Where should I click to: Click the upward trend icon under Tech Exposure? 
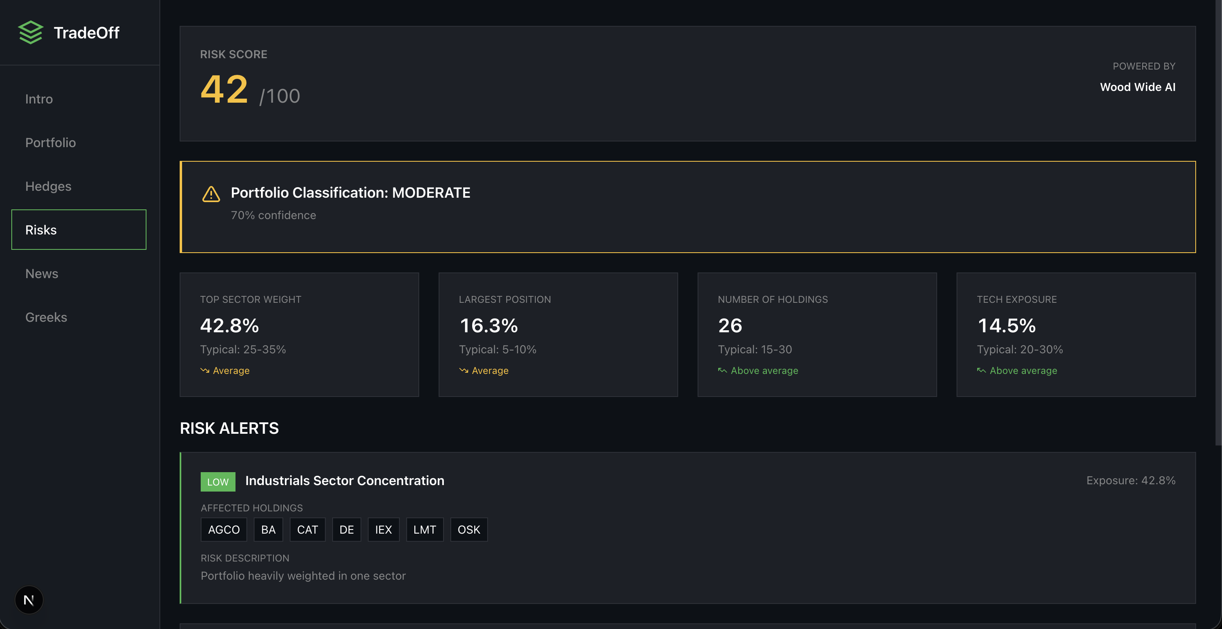(x=981, y=371)
